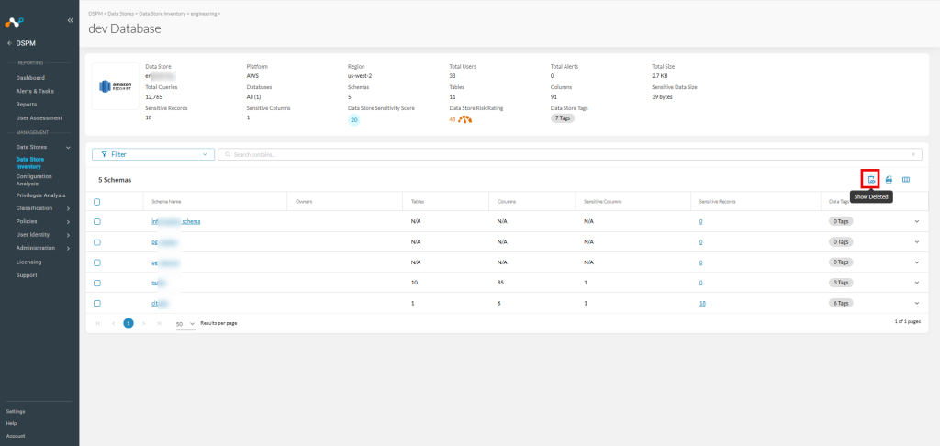Select the checkbox on the last schema row

click(x=97, y=304)
